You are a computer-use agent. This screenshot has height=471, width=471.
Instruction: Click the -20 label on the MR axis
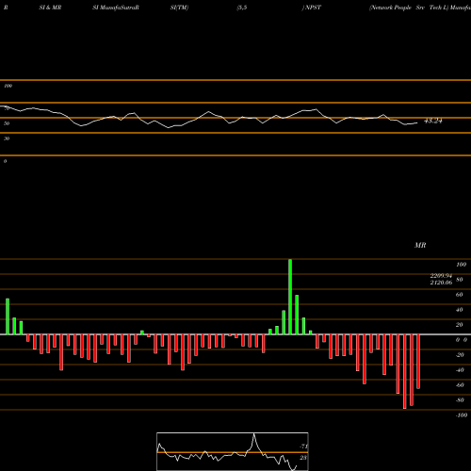pyautogui.click(x=460, y=355)
